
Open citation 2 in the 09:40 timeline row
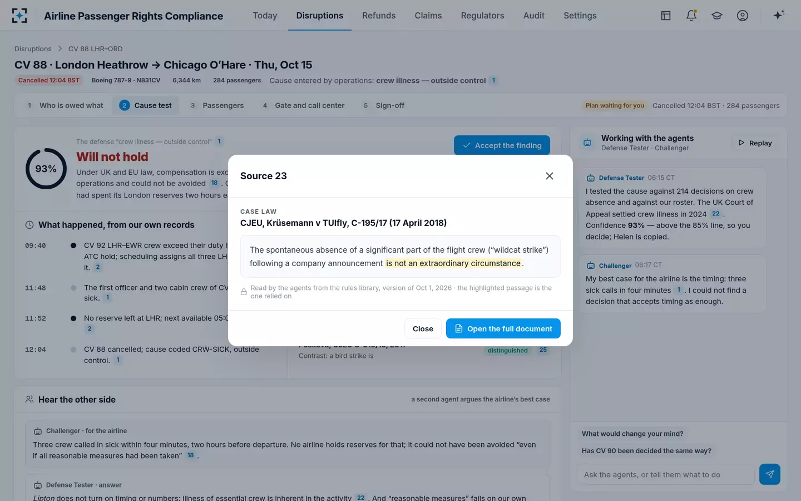click(x=98, y=267)
